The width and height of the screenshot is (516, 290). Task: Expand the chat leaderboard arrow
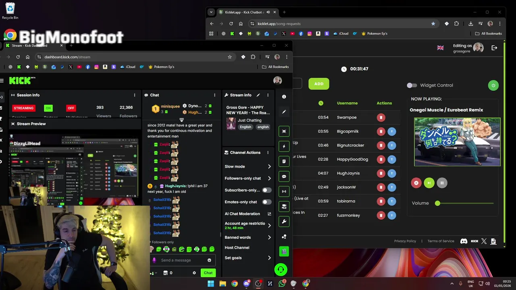[x=181, y=120]
